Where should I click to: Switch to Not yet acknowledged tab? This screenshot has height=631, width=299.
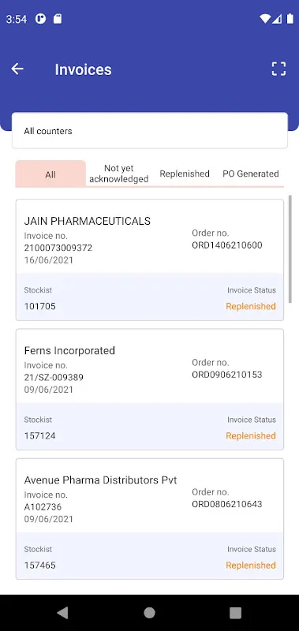click(118, 174)
